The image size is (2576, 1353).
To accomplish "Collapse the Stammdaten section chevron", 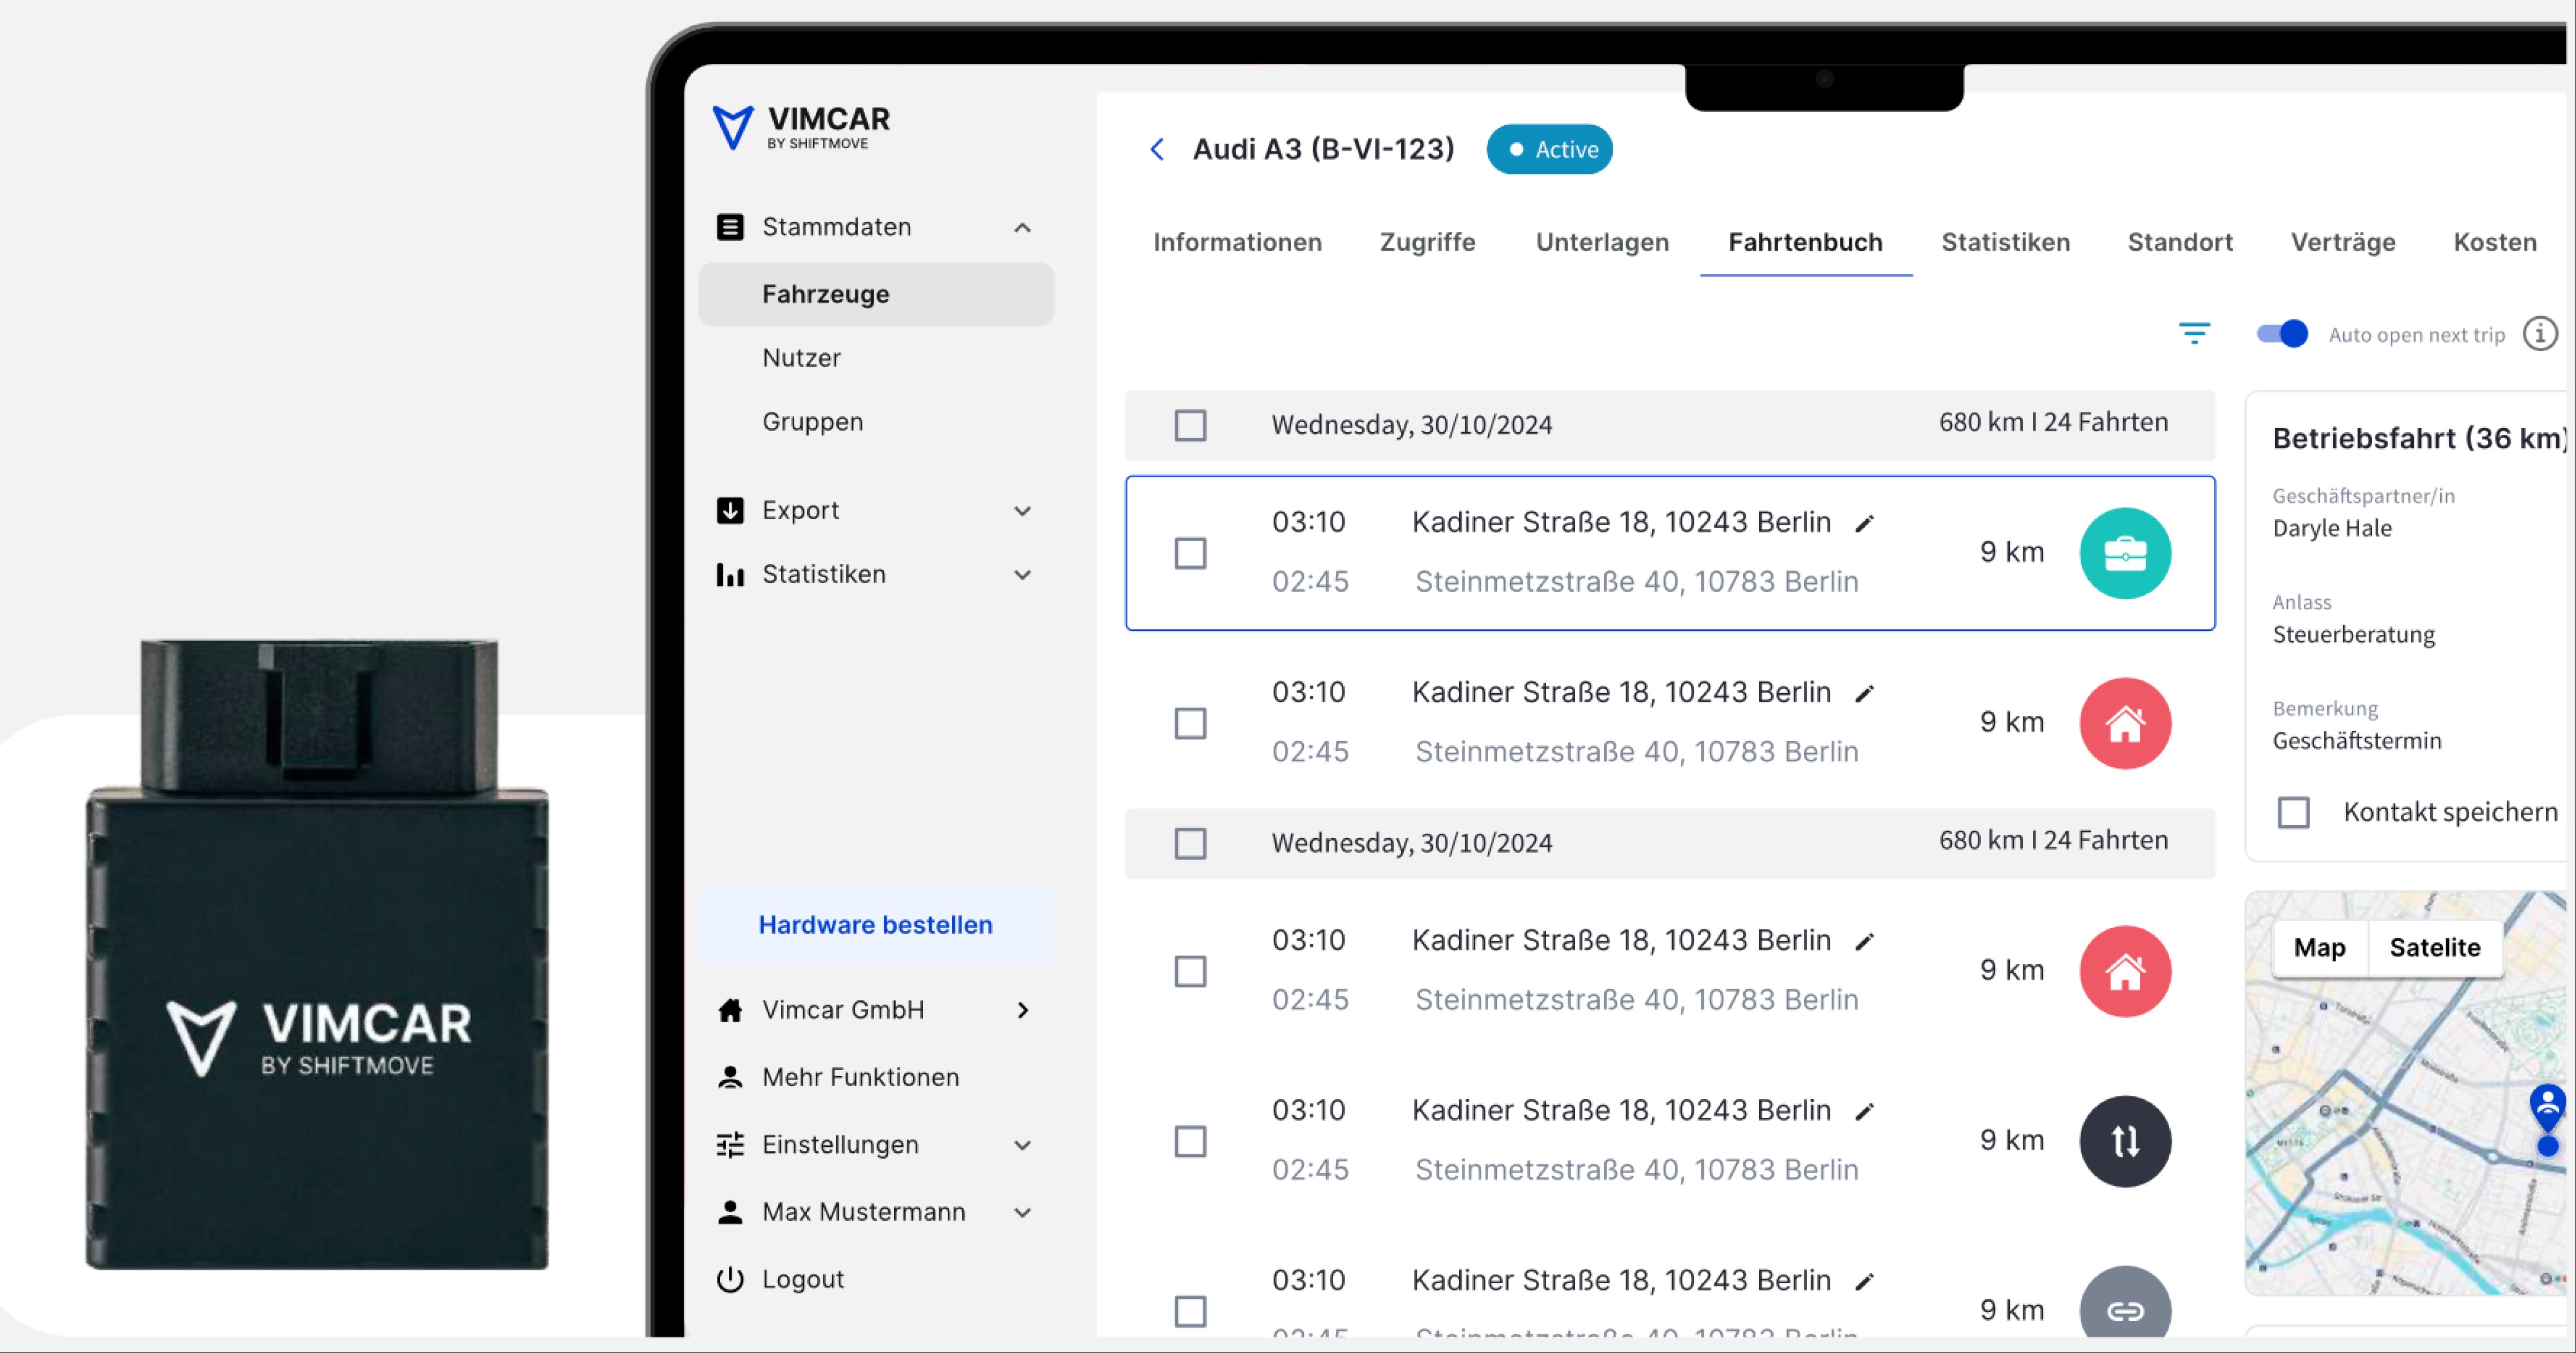I will click(x=1022, y=227).
